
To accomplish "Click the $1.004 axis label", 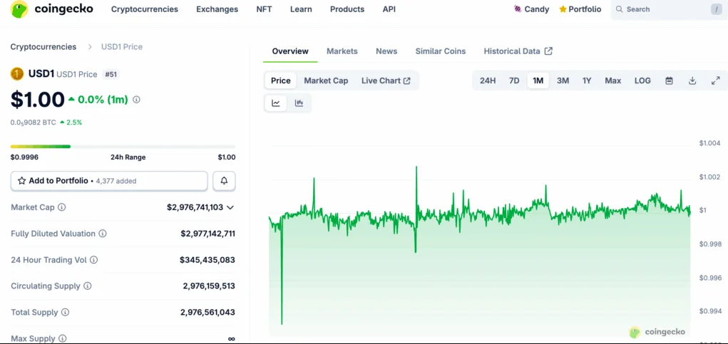I will pos(710,143).
